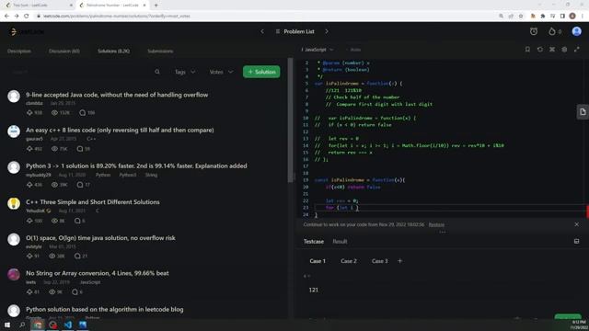Open the user profile avatar
This screenshot has height=331, width=589.
[x=577, y=31]
